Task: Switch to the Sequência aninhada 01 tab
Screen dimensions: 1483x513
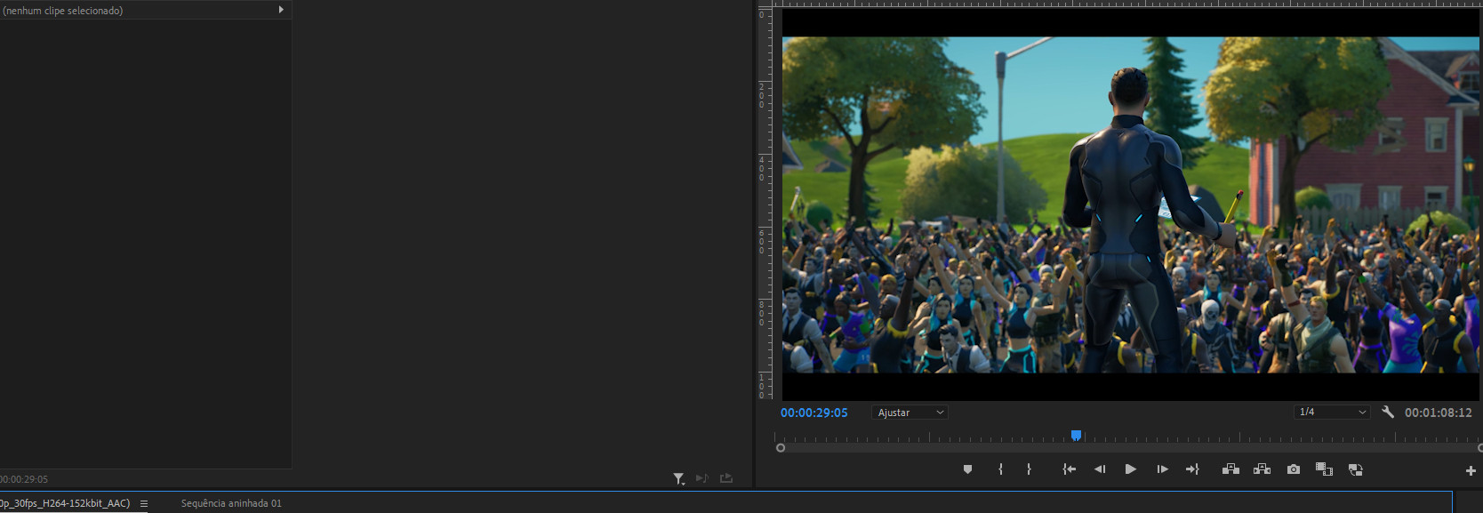Action: click(x=231, y=503)
